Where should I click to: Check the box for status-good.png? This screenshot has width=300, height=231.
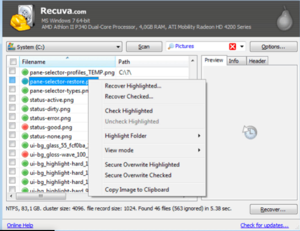click(13, 126)
